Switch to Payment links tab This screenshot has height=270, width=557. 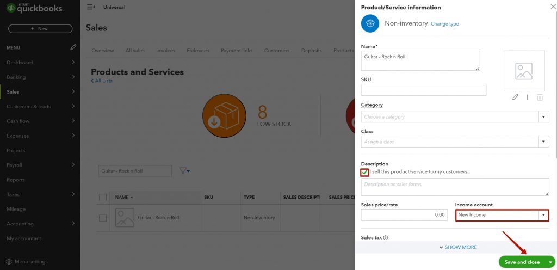pos(237,51)
